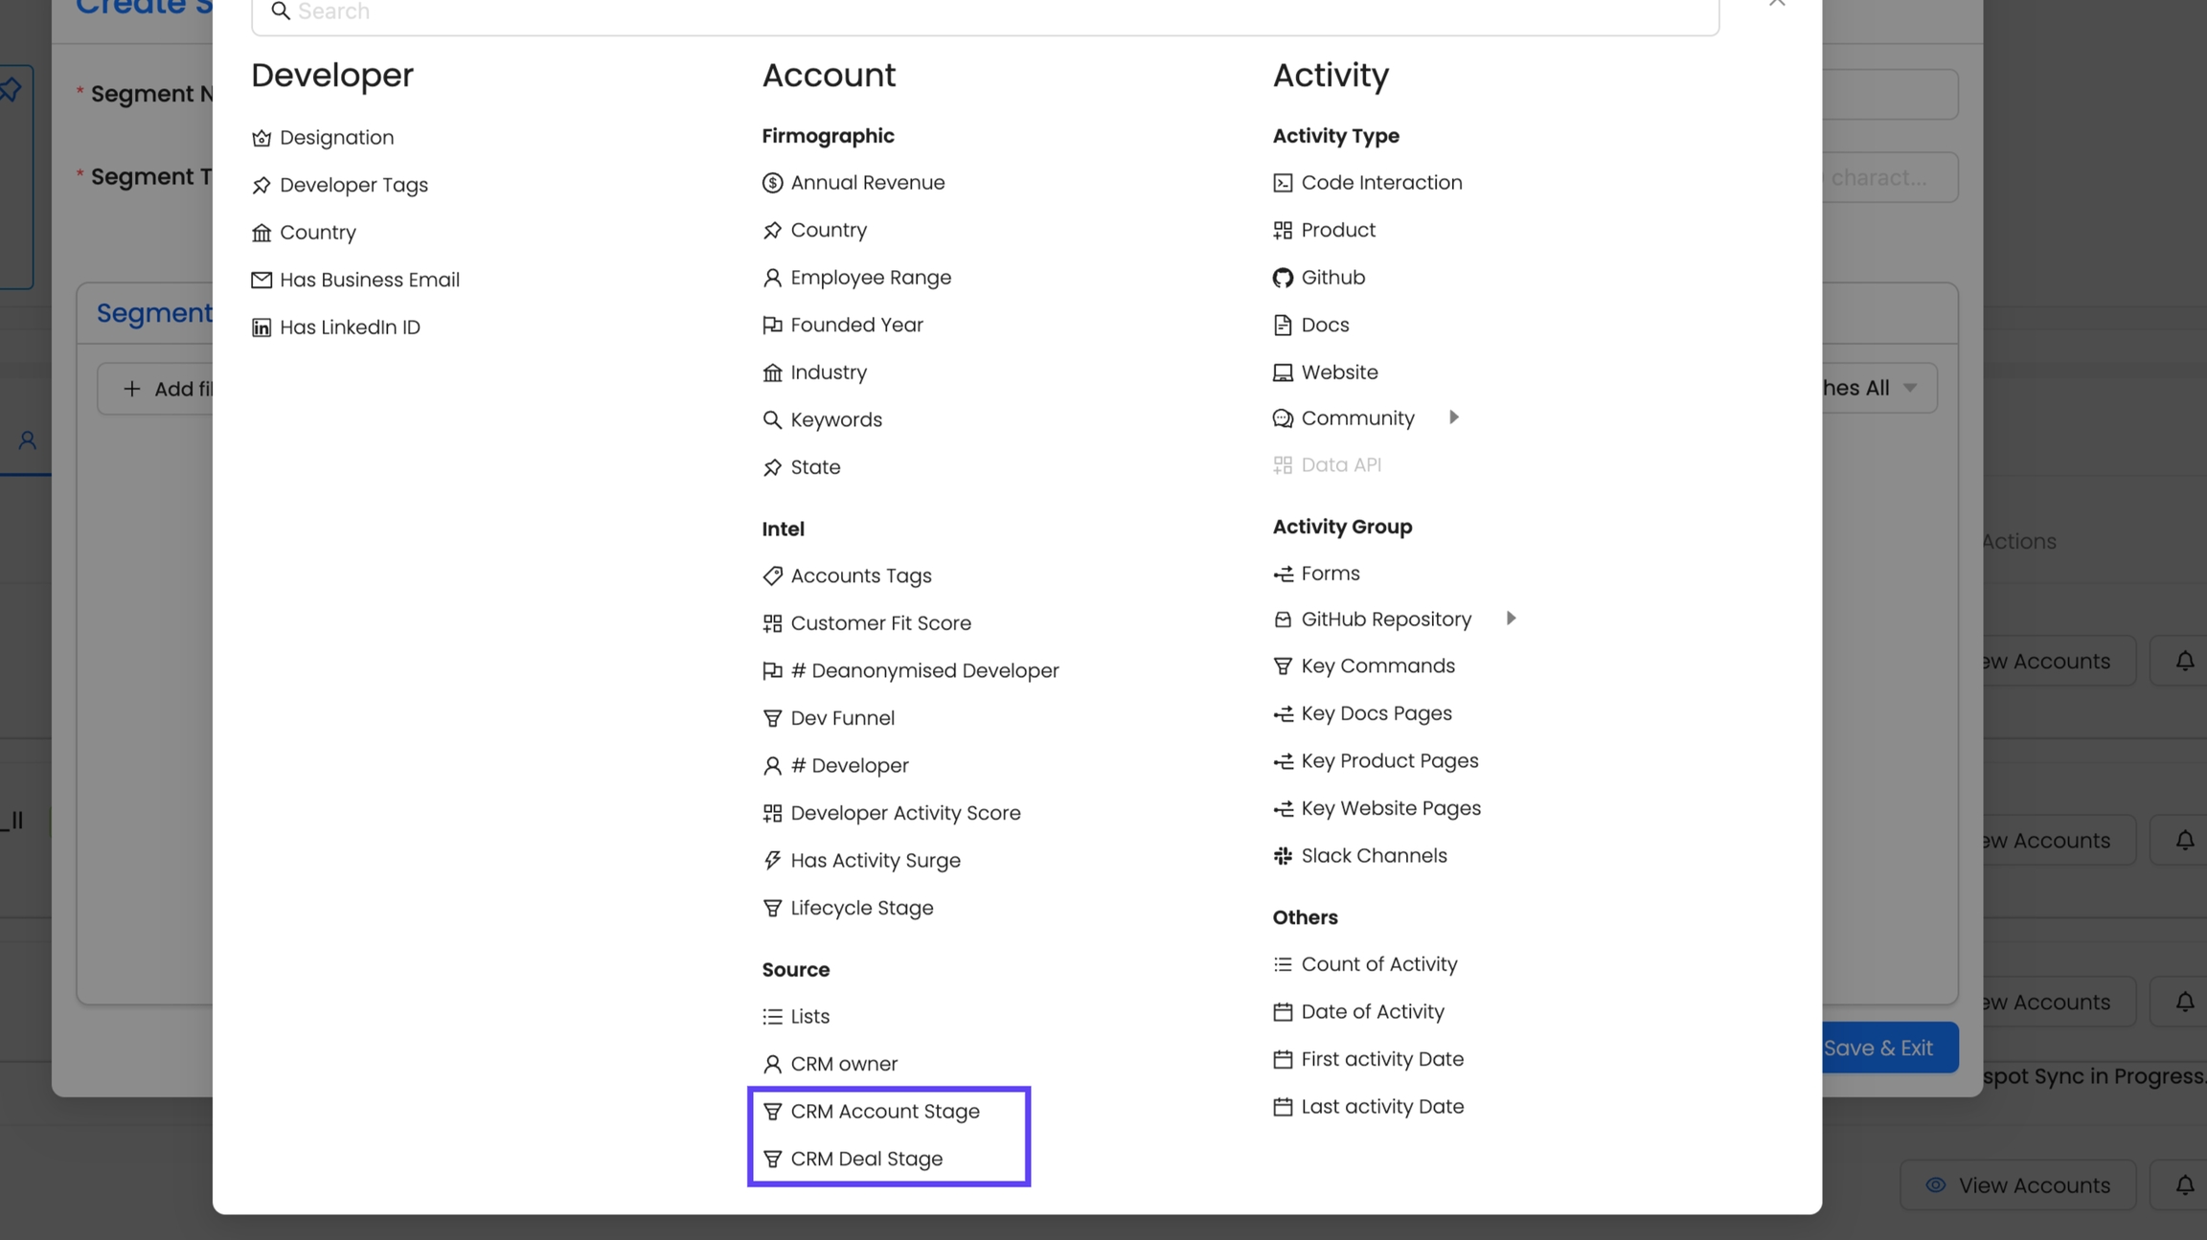Focus the Search field in the filter picker
The width and height of the screenshot is (2207, 1240).
click(x=985, y=12)
